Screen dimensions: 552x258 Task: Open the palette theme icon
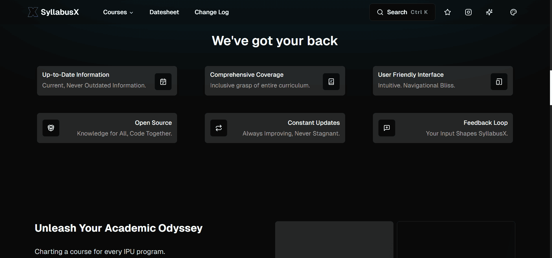tap(514, 12)
